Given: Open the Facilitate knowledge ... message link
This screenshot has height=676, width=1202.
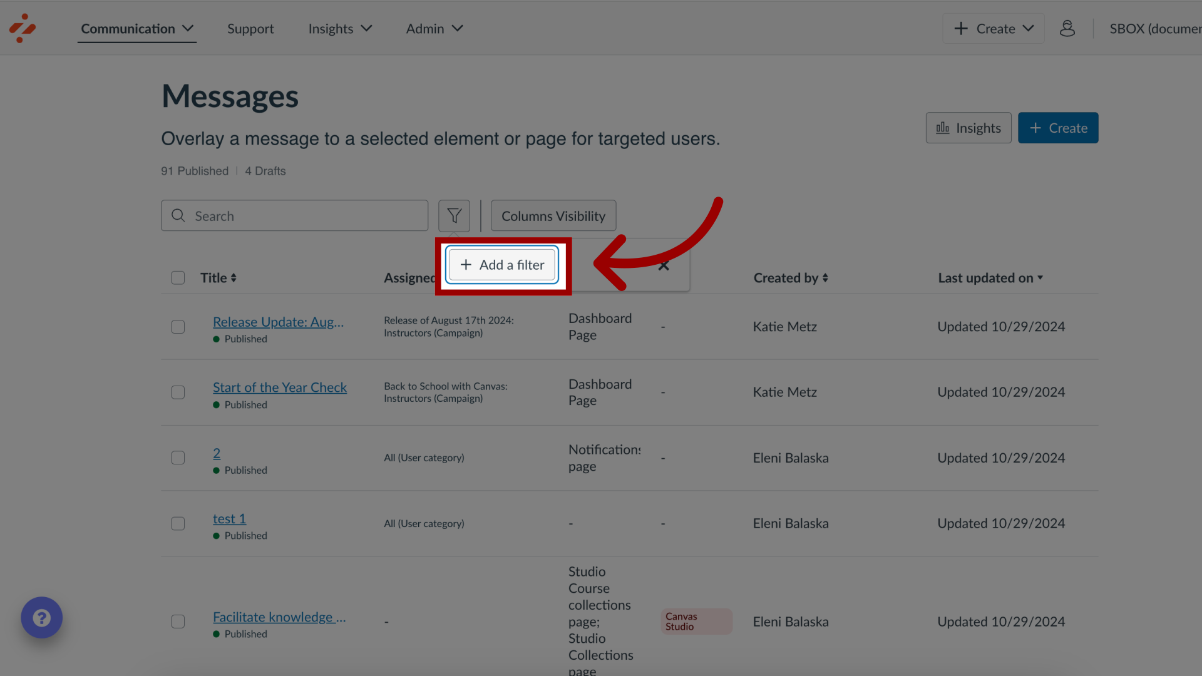Looking at the screenshot, I should (279, 617).
